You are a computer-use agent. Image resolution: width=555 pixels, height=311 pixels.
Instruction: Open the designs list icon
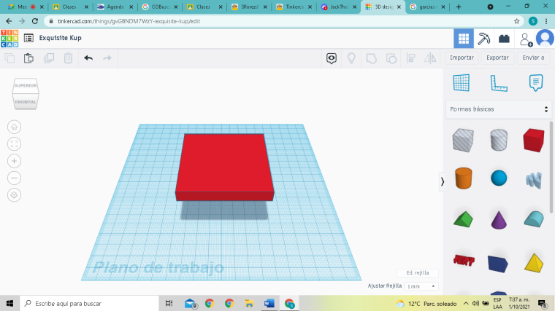click(x=28, y=38)
